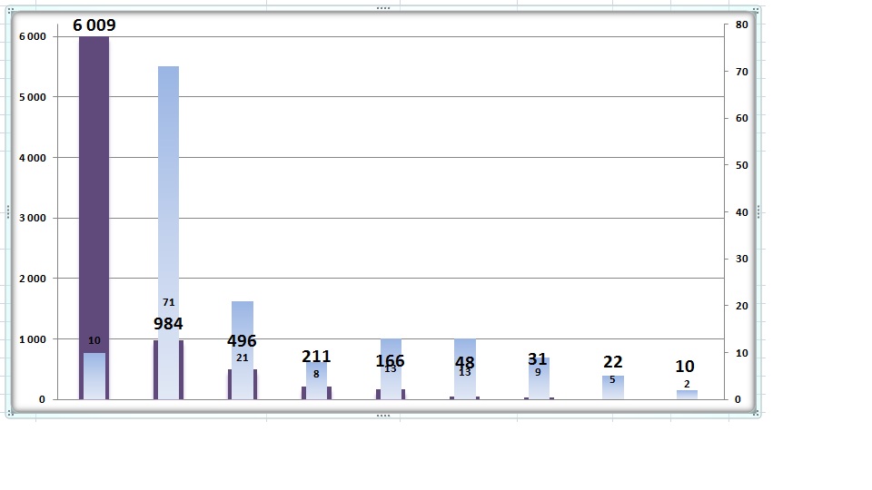Select the left axis 3 000 label
This screenshot has height=490, width=872.
pos(33,218)
